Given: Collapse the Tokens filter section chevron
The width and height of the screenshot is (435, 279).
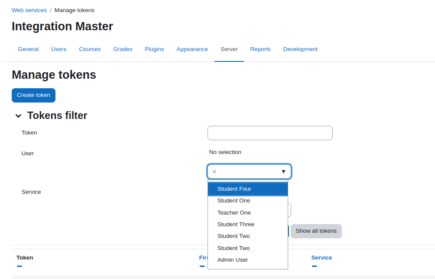Looking at the screenshot, I should 18,116.
